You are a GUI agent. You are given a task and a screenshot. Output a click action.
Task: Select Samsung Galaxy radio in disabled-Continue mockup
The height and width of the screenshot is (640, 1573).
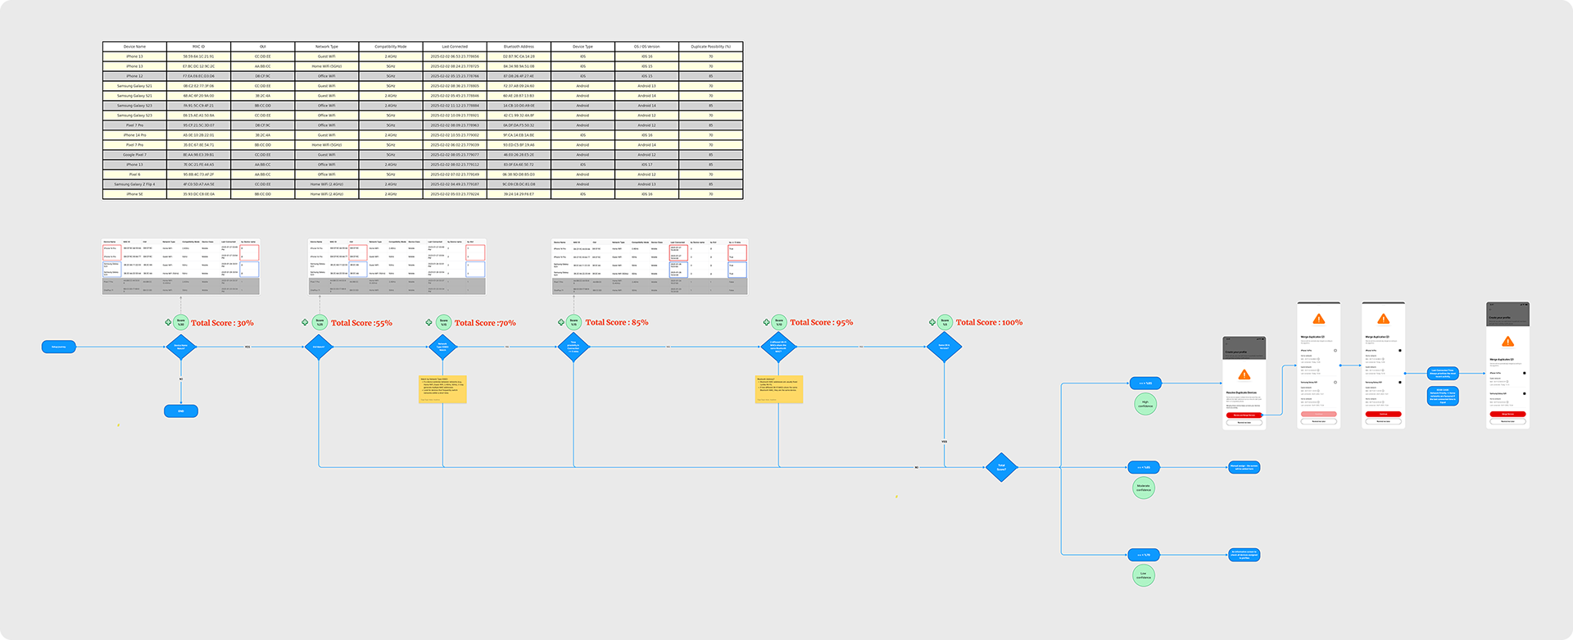pyautogui.click(x=1335, y=382)
